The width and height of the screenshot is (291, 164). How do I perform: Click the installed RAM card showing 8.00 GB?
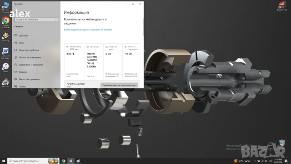[74, 61]
